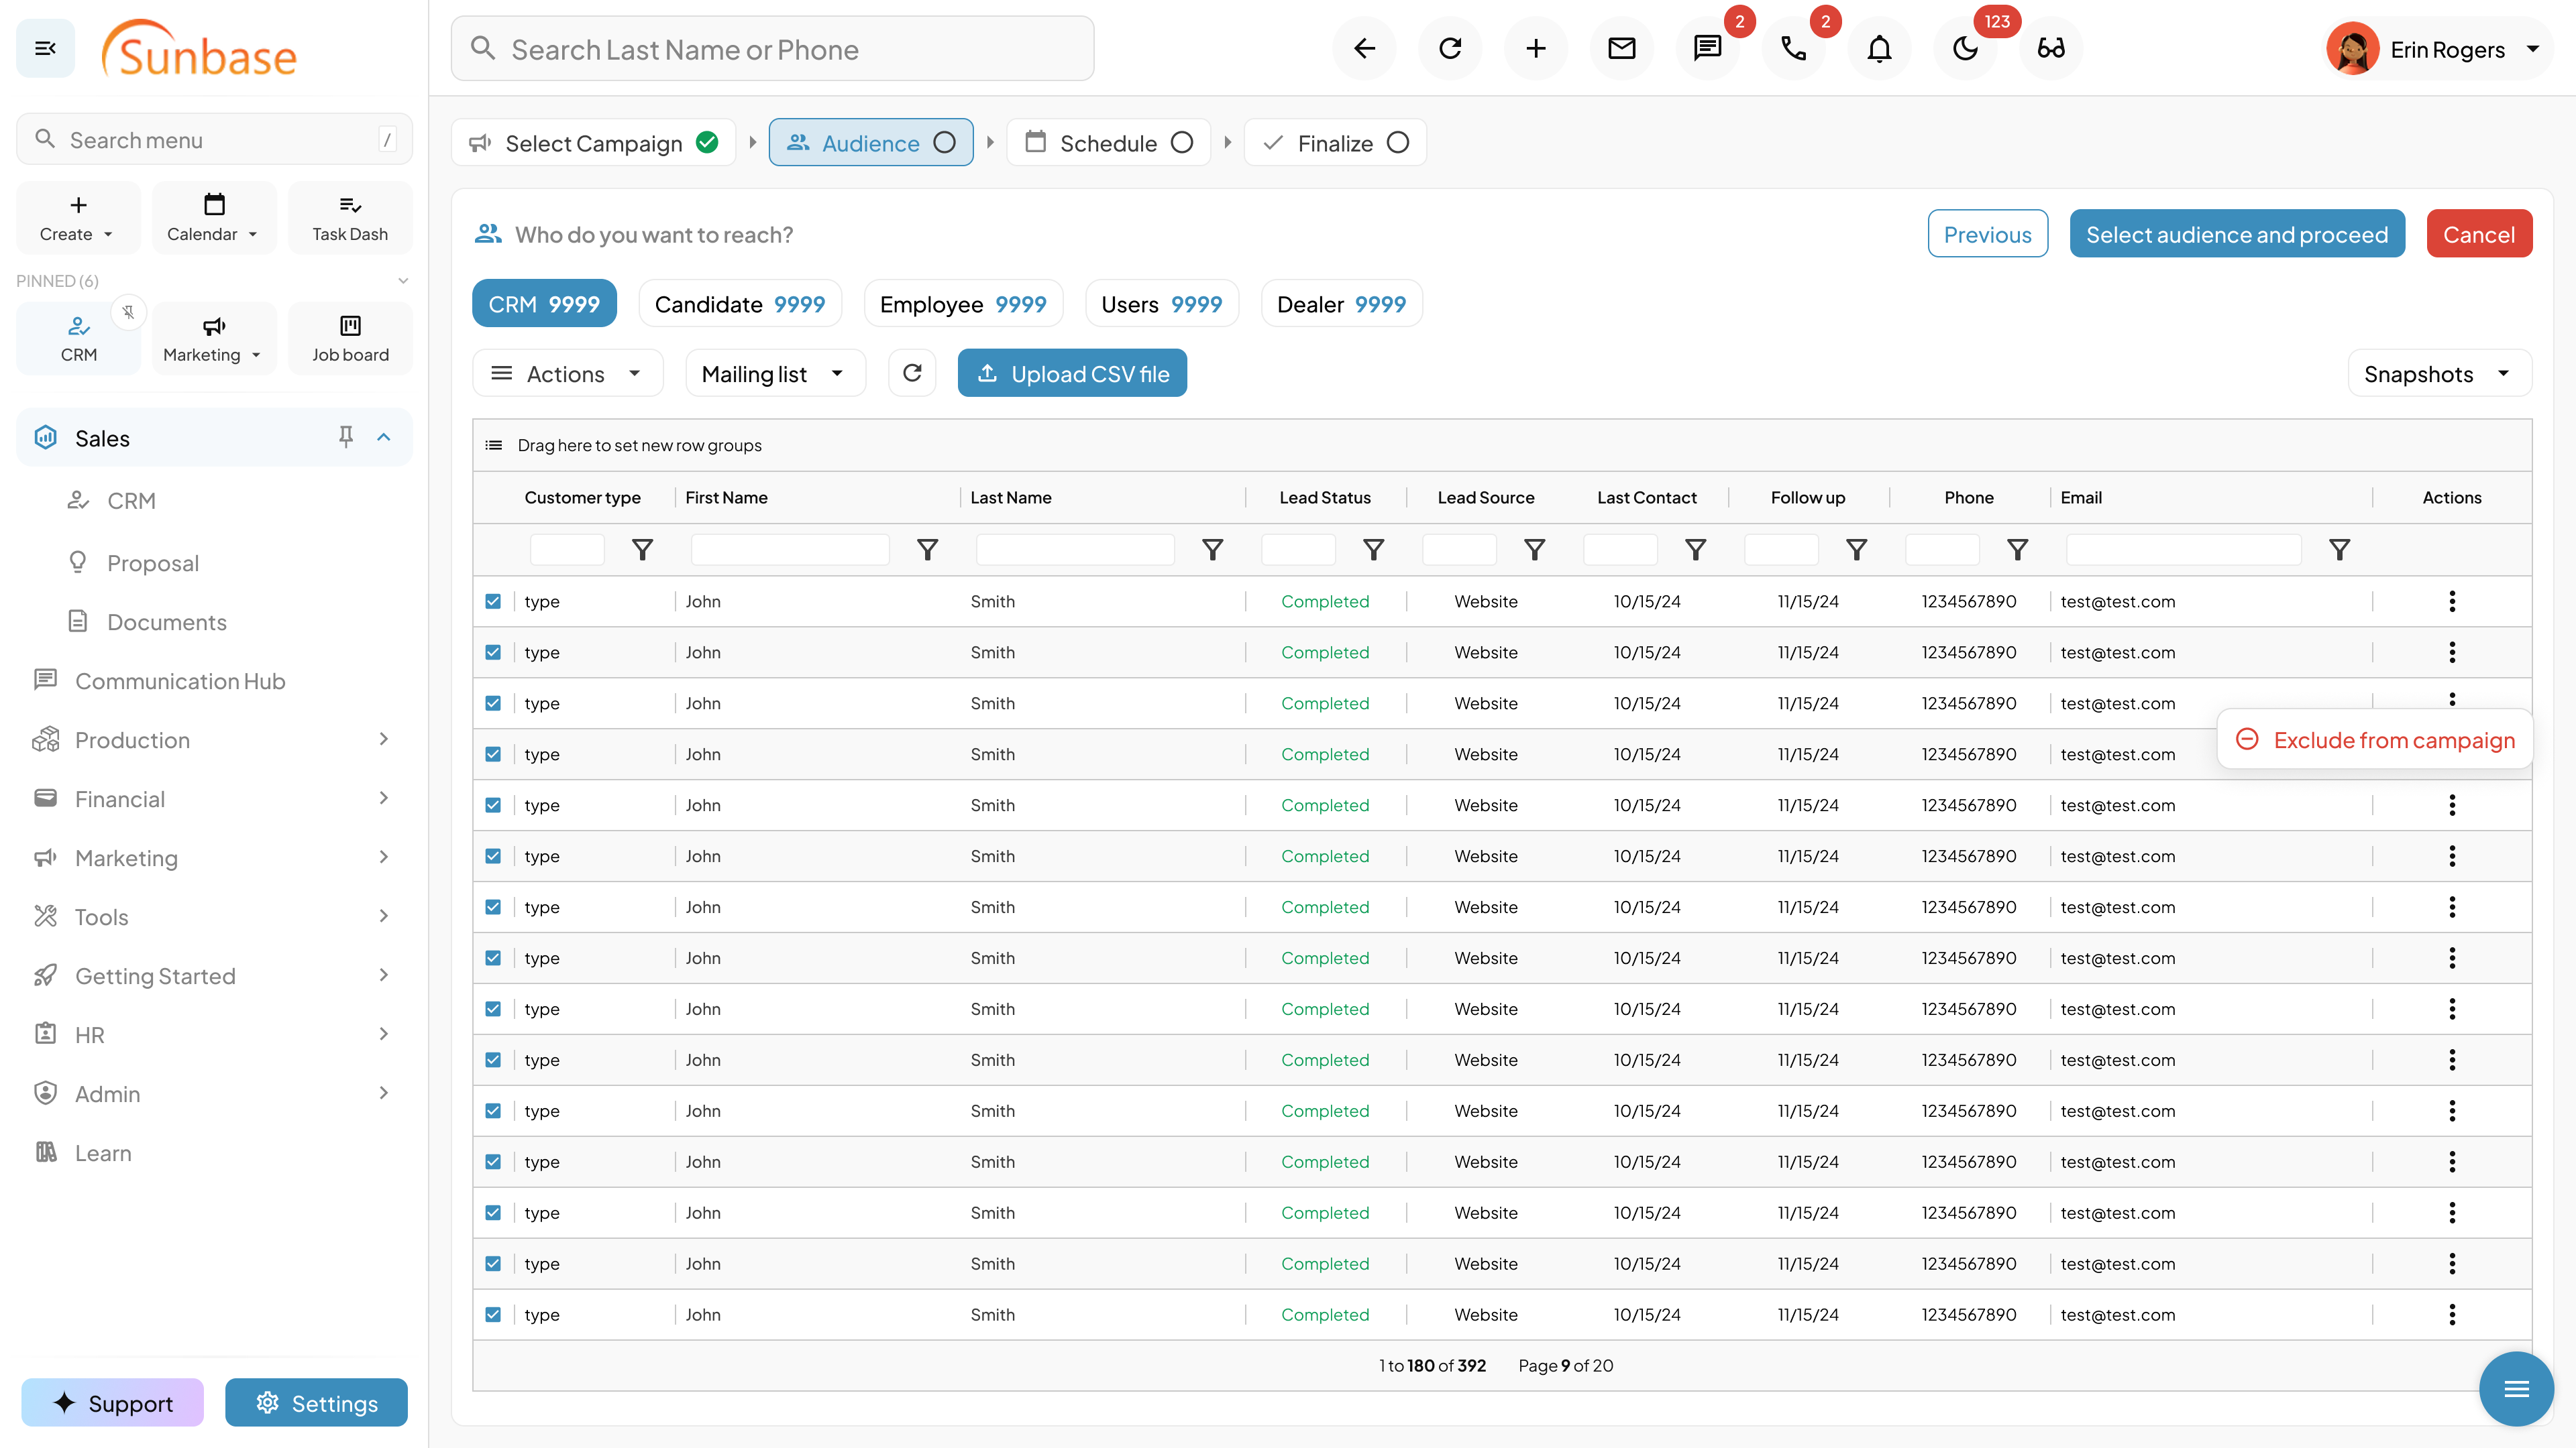Click the refresh icon beside Mailing list
Image resolution: width=2576 pixels, height=1448 pixels.
point(912,373)
